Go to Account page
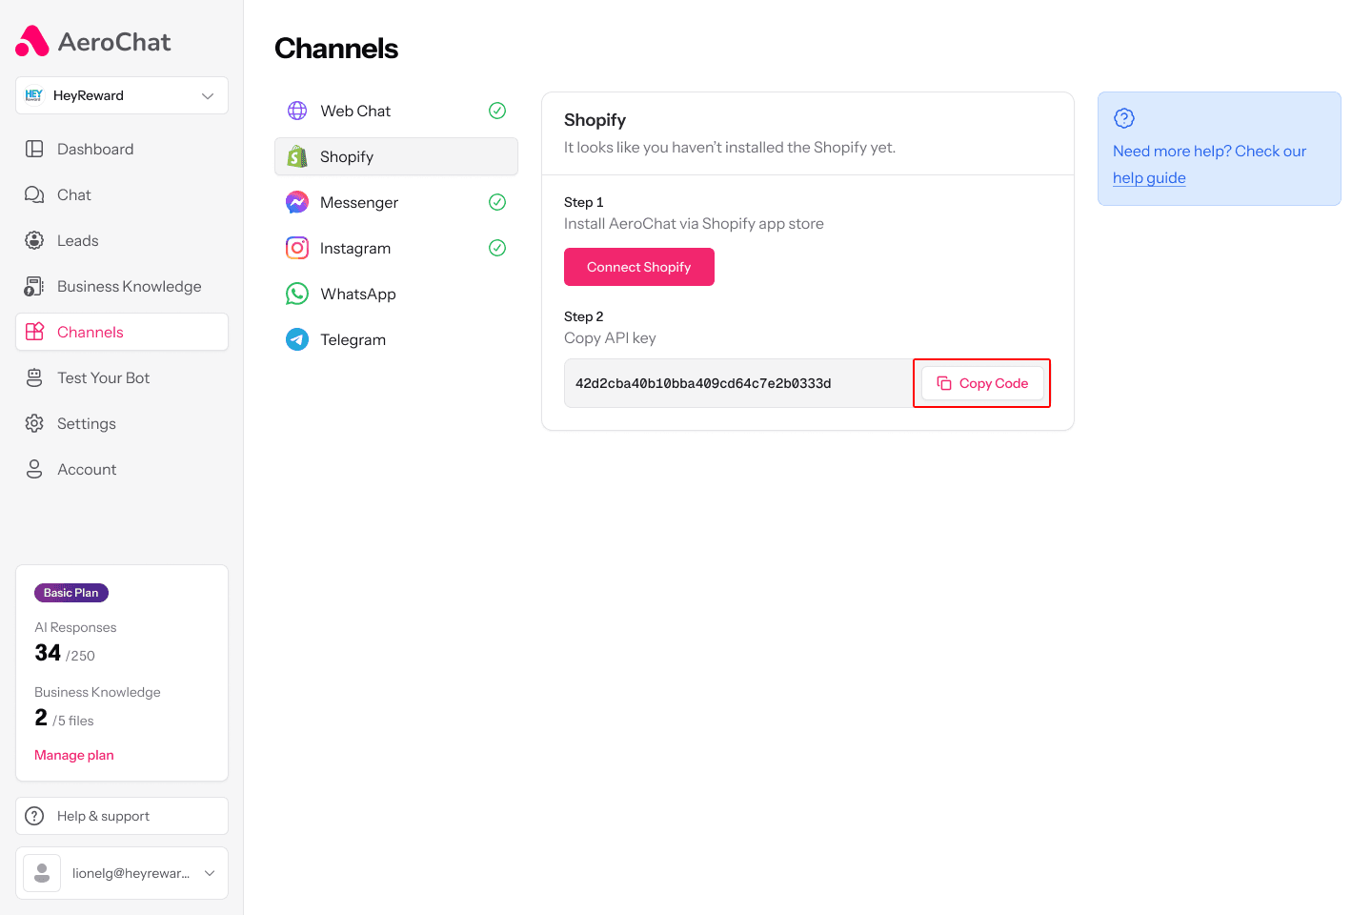1372x915 pixels. pyautogui.click(x=122, y=469)
